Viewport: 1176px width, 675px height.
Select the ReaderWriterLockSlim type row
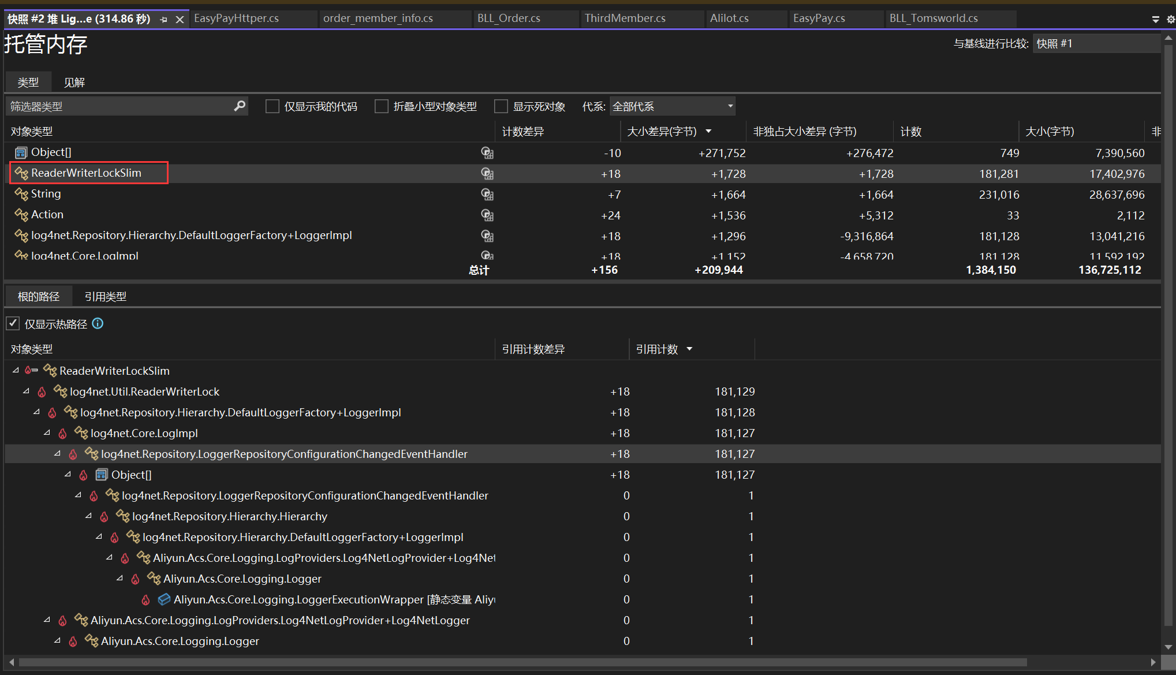pyautogui.click(x=583, y=174)
